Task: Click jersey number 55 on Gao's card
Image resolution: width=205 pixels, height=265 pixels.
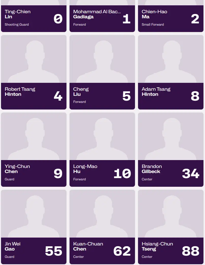Action: (54, 251)
